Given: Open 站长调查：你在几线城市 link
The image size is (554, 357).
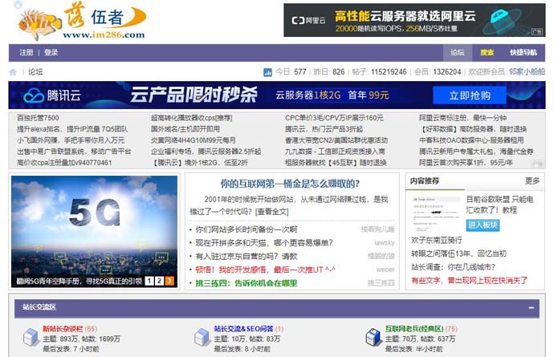Looking at the screenshot, I should (x=453, y=267).
